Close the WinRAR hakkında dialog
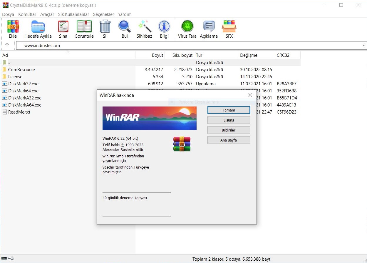 [x=250, y=95]
